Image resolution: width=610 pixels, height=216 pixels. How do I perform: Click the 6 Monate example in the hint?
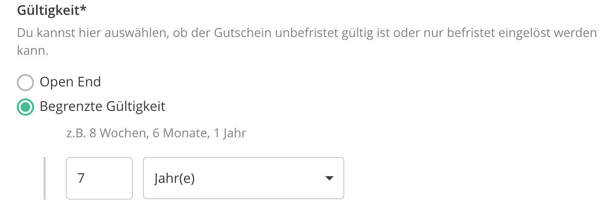coord(180,133)
